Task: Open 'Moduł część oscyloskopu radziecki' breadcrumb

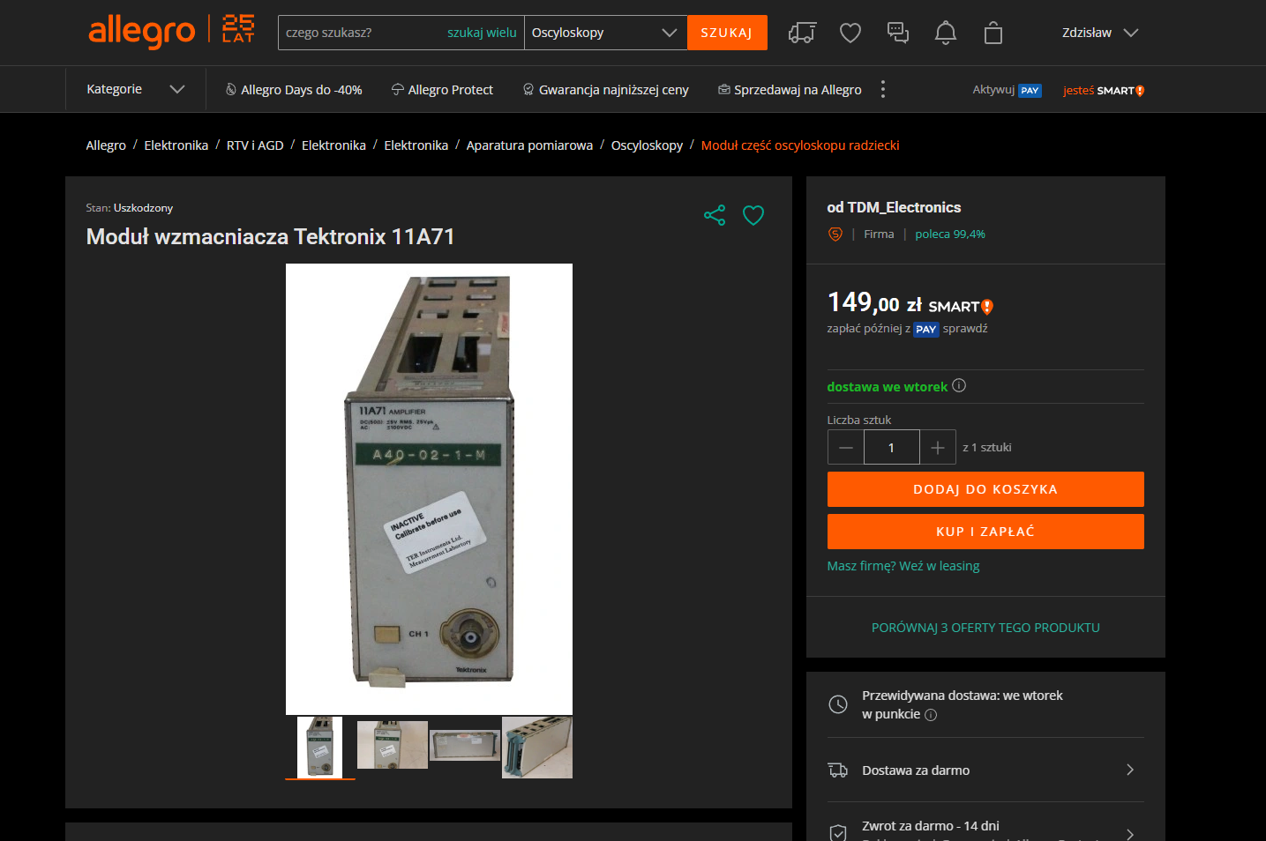Action: [800, 145]
